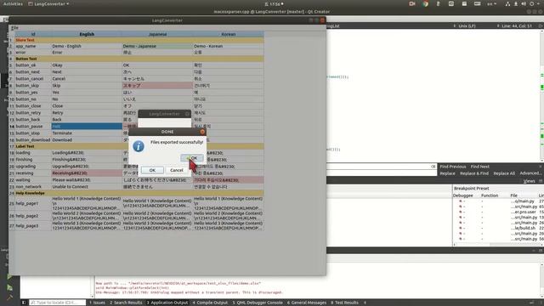Click the clock in the top bar
Image resolution: width=544 pixels, height=306 pixels.
coord(275,3)
